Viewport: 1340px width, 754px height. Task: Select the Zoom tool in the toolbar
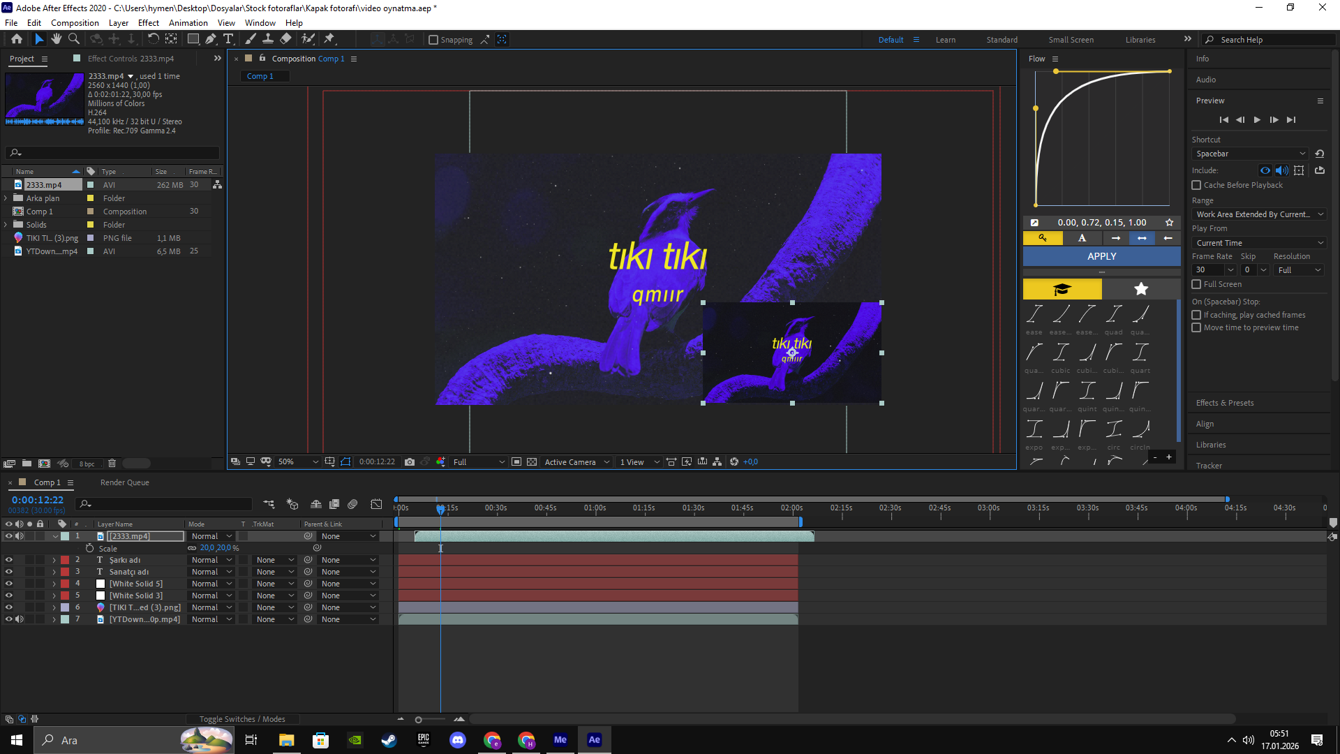73,39
